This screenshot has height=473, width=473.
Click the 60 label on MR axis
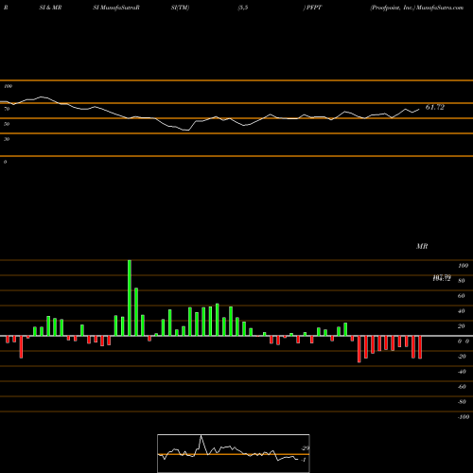pyautogui.click(x=462, y=296)
